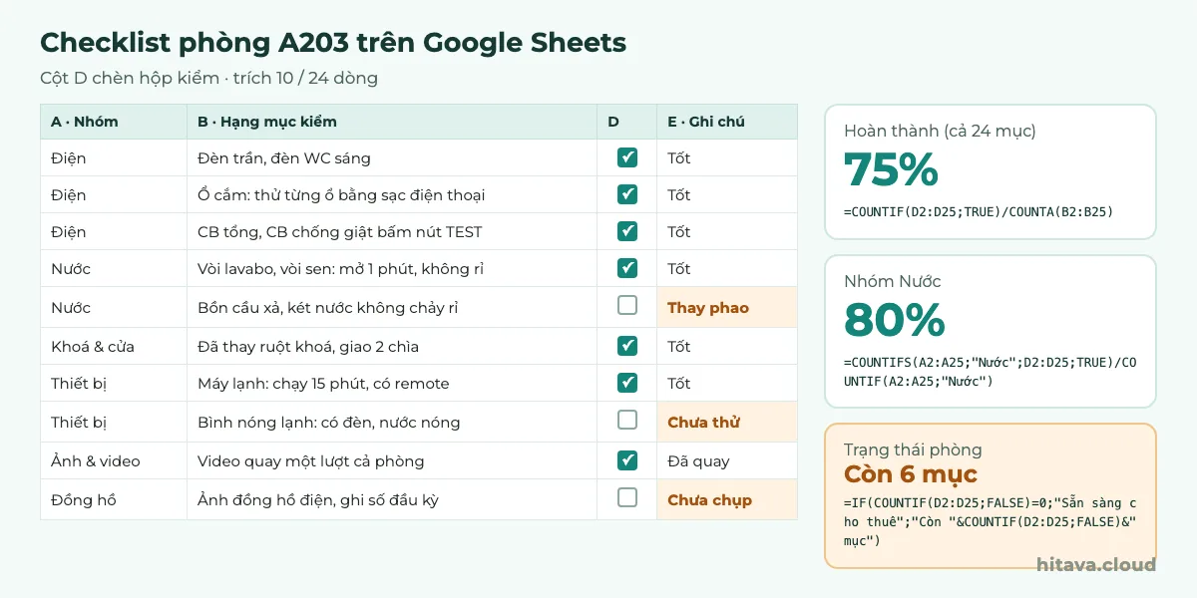Image resolution: width=1197 pixels, height=598 pixels.
Task: Select the Khoá & cửa group cell
Action: coord(114,347)
